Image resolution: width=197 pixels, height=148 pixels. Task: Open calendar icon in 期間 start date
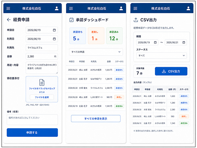(x=155, y=42)
